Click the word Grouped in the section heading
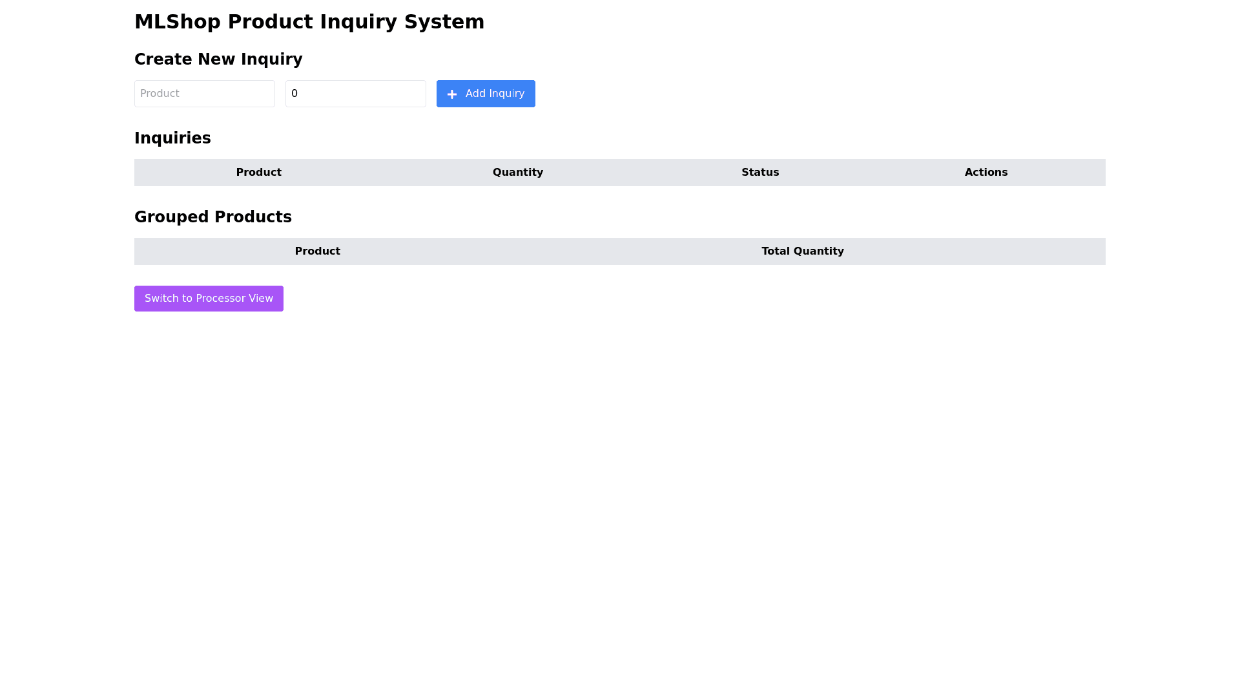Screen dimensions: 1240x698 (172, 217)
